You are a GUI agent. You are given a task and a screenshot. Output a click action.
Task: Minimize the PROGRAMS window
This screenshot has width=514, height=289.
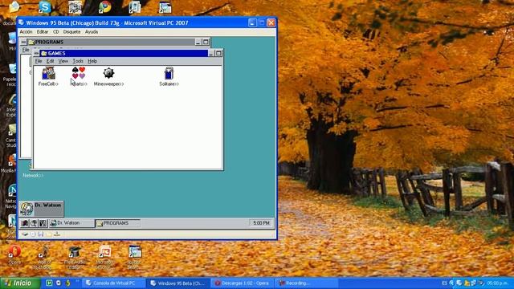pos(198,42)
